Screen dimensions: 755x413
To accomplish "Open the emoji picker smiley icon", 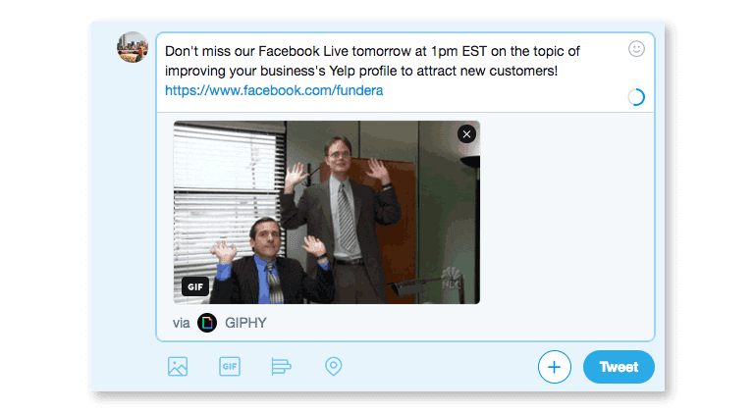I will (636, 49).
